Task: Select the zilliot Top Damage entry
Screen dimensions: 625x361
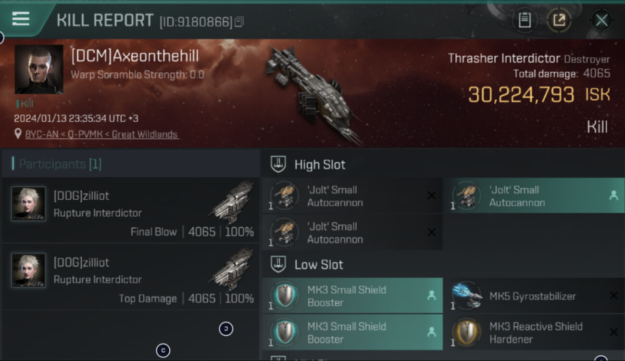Action: pos(130,277)
